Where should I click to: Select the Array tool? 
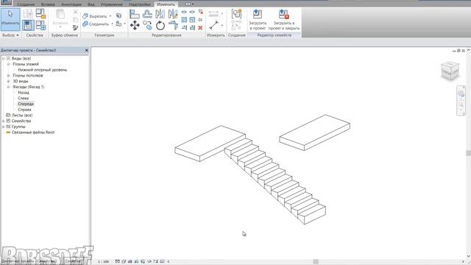tap(184, 20)
